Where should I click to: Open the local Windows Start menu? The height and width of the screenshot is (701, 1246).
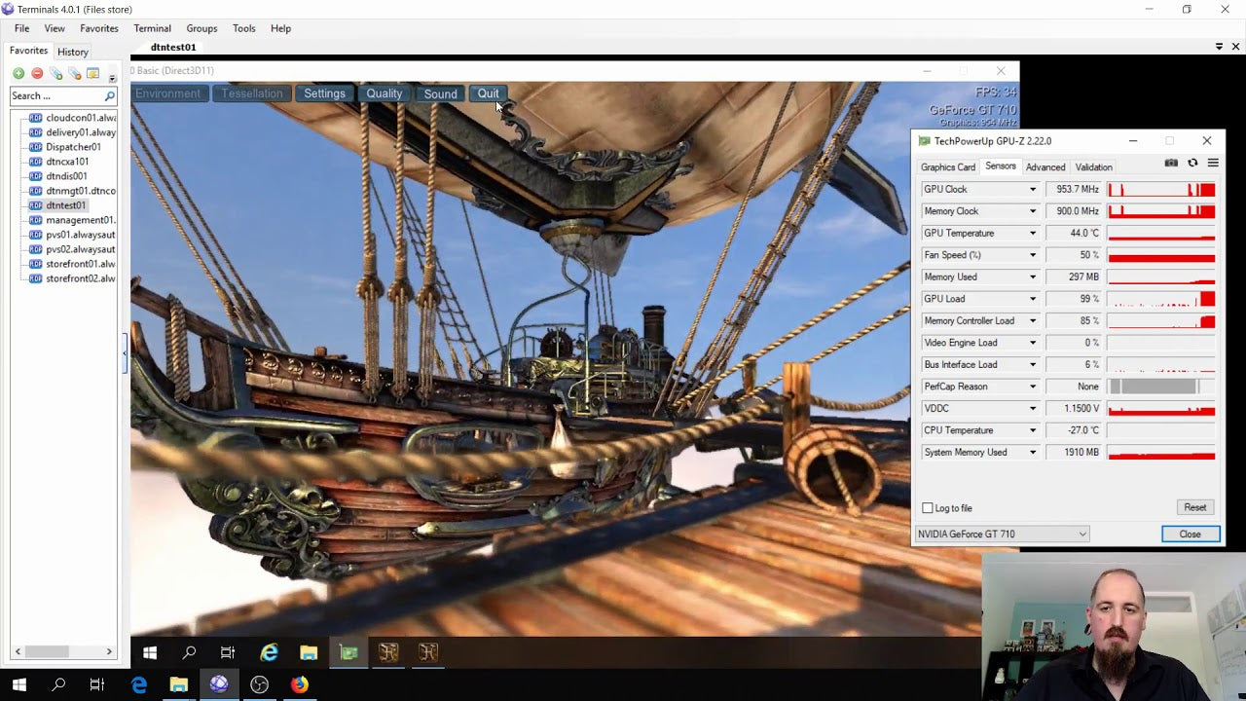click(19, 684)
